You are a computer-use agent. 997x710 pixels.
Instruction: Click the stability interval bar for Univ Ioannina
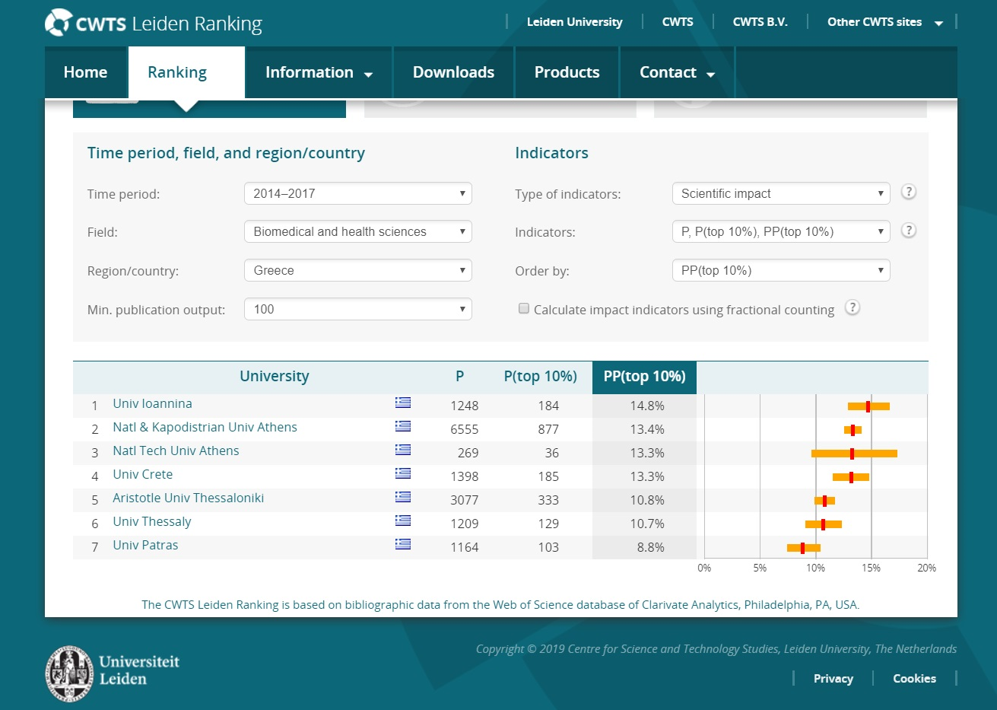pyautogui.click(x=868, y=406)
